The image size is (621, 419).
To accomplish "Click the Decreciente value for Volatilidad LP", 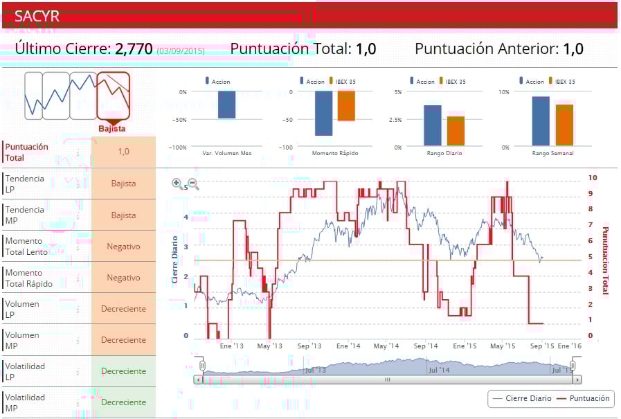I will [123, 371].
